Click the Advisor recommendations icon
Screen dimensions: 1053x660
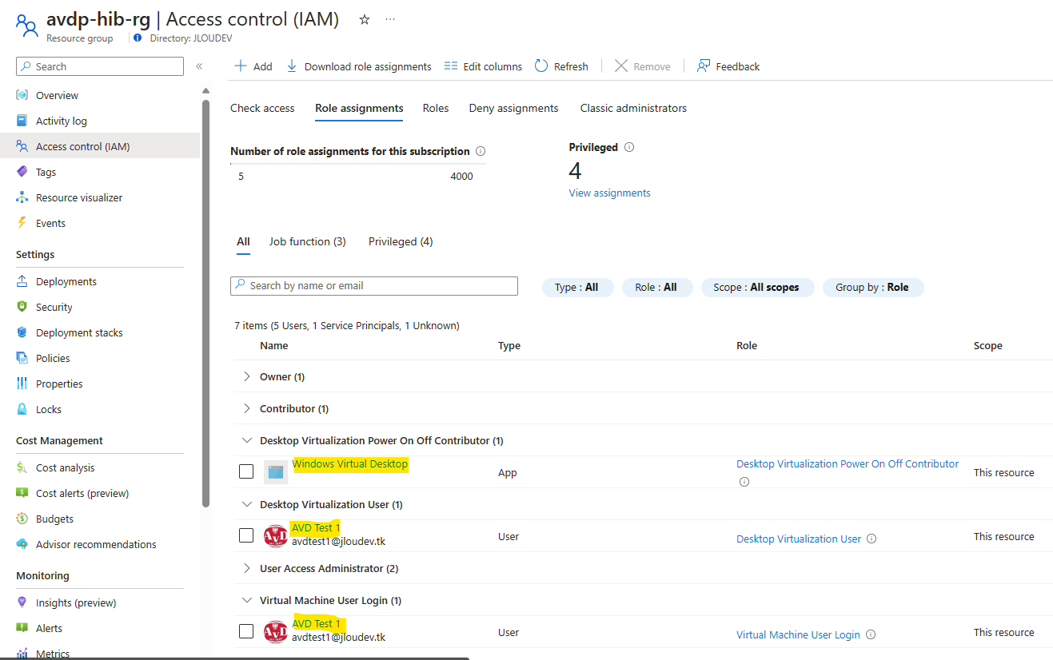pyautogui.click(x=22, y=544)
